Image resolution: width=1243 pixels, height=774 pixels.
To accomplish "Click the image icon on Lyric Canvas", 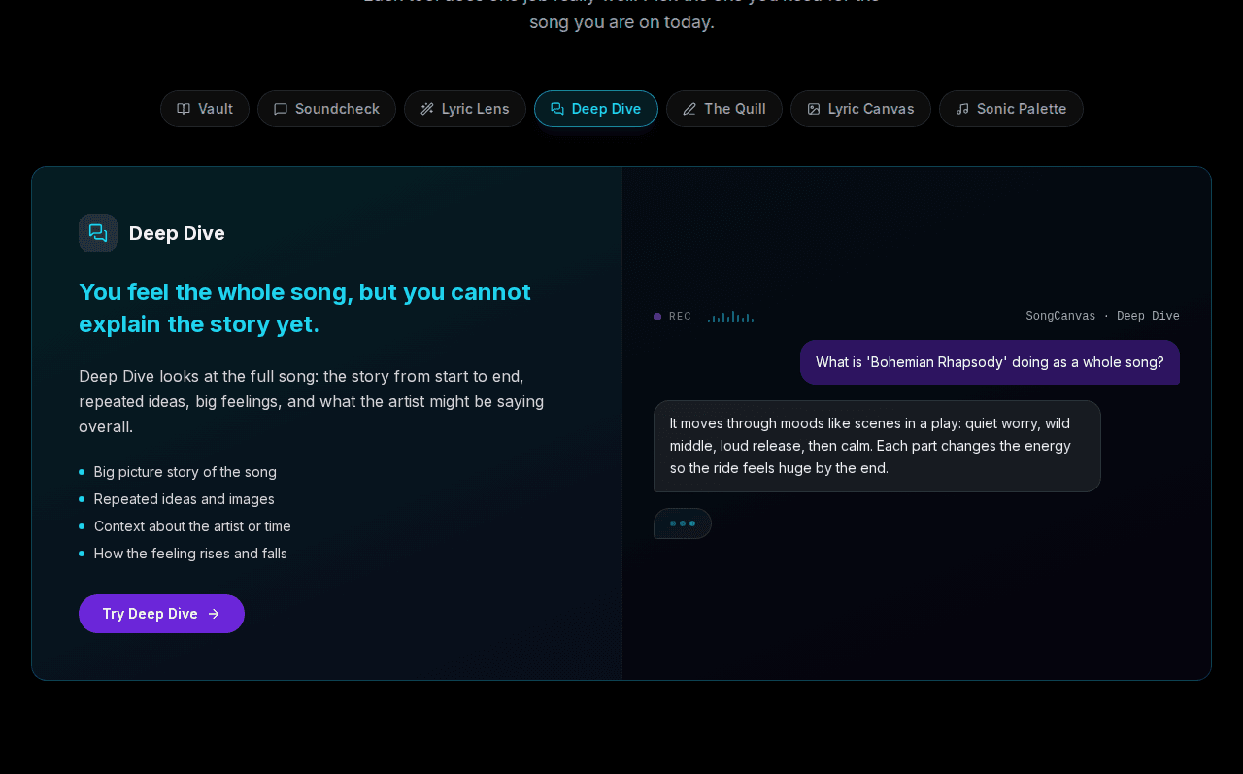I will (x=814, y=109).
